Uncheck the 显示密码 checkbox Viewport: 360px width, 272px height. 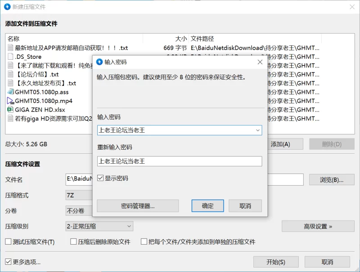click(100, 178)
